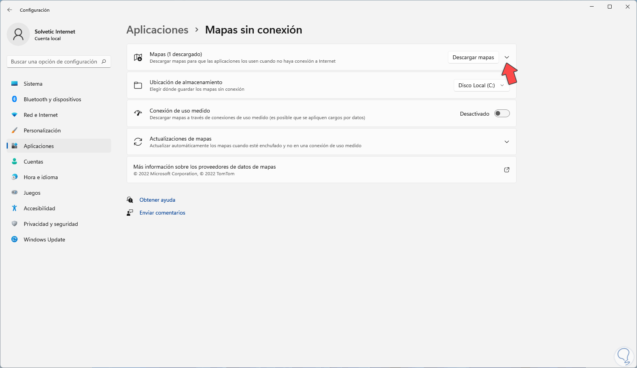Click the Descargar mapas button
The width and height of the screenshot is (637, 368).
coord(473,57)
